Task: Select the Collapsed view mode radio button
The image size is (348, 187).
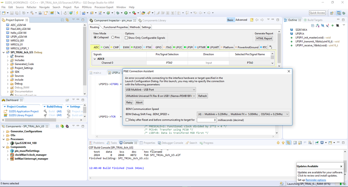Action: 95,38
